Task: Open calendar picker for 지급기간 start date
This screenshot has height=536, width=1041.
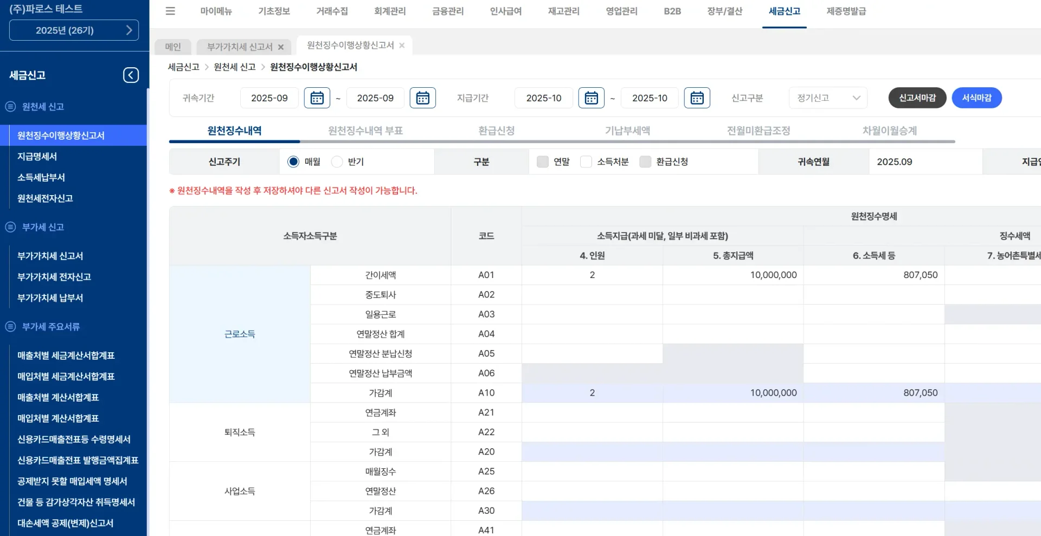Action: [592, 98]
